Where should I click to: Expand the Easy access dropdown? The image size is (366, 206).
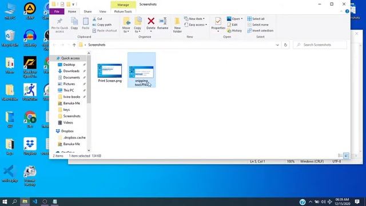click(x=196, y=25)
